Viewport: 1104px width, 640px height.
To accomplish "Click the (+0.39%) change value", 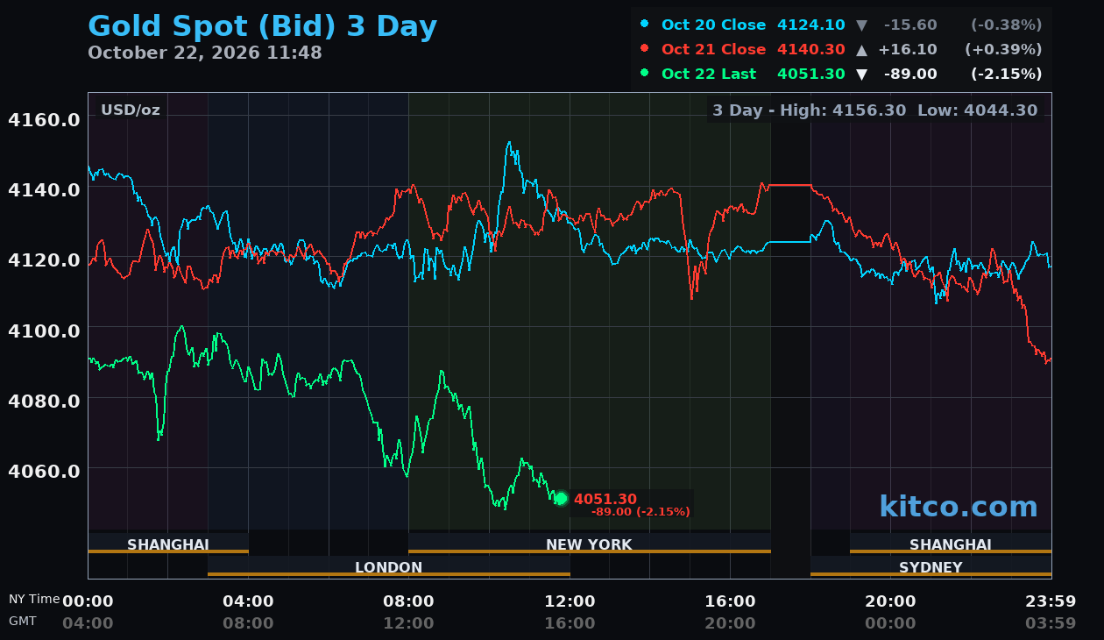I will point(1003,50).
